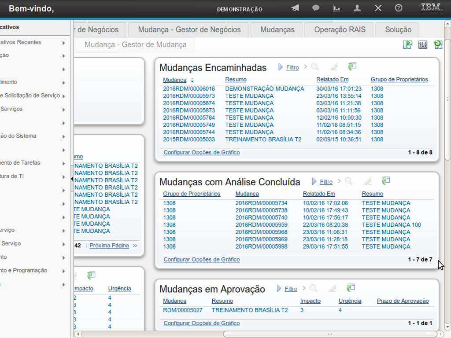
Task: Open the bulletin board megaphone icon
Action: (295, 8)
